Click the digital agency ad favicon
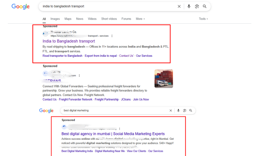Screen dimensions: 256x156 click(x=64, y=127)
